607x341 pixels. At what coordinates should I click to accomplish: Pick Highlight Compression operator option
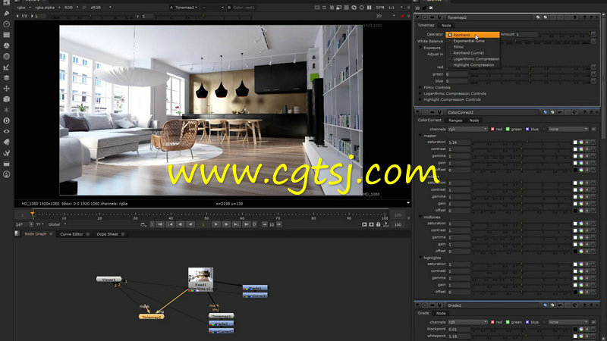(x=473, y=65)
